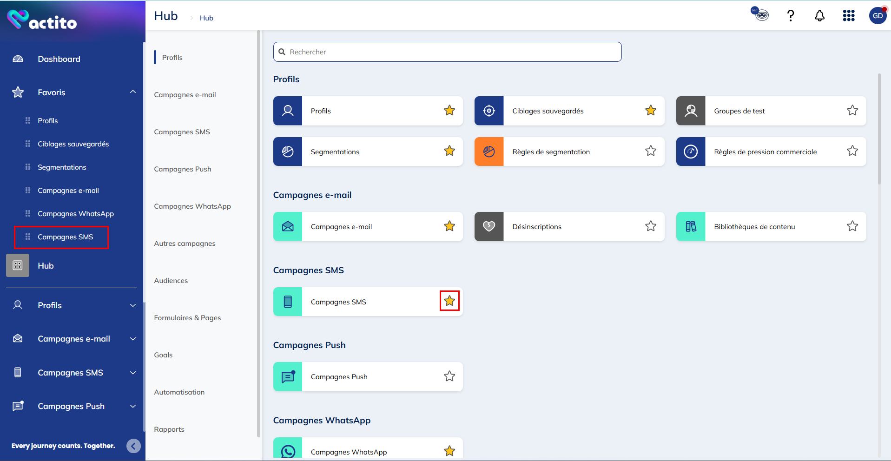Image resolution: width=891 pixels, height=461 pixels.
Task: Click the Rechercher search field
Action: point(447,52)
